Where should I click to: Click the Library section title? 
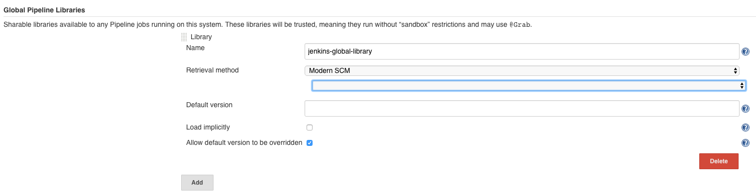pyautogui.click(x=201, y=37)
